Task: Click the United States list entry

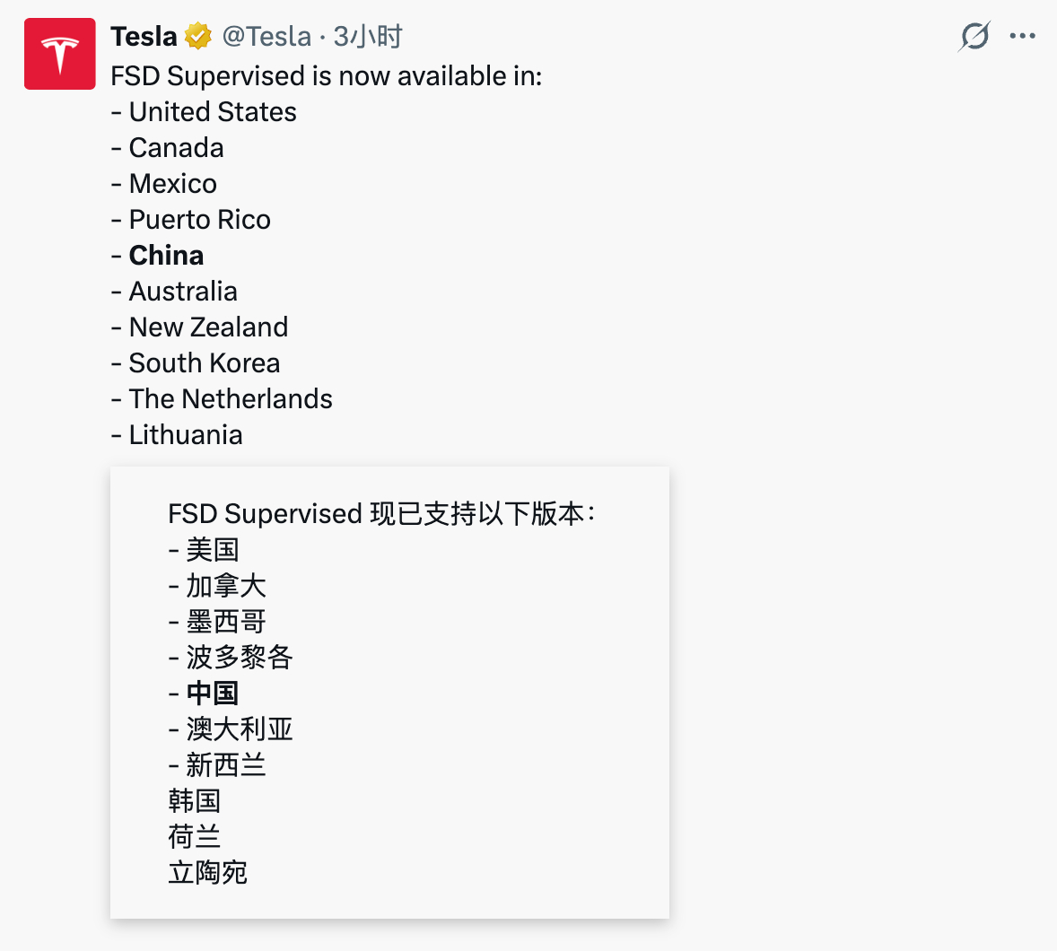Action: [204, 112]
